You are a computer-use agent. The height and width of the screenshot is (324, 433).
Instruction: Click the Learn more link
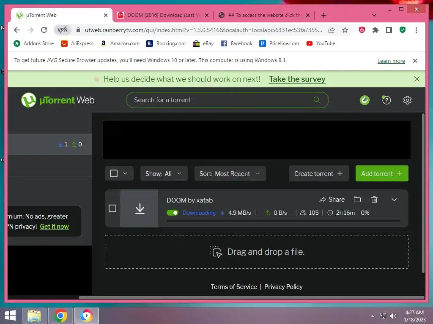pyautogui.click(x=391, y=61)
